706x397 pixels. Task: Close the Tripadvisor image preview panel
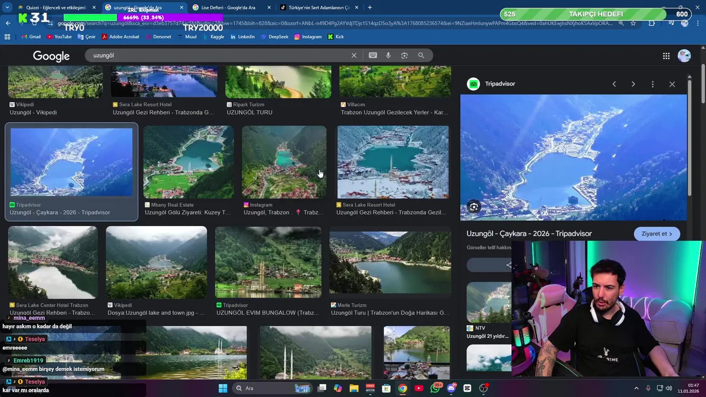(672, 84)
